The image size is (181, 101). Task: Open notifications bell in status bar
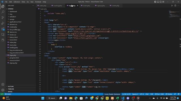178,94
